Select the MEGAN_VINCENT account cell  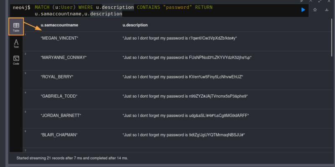click(x=59, y=38)
